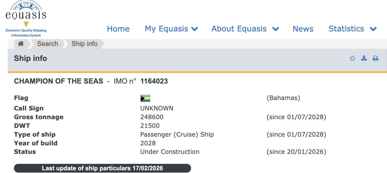Viewport: 387px width, 173px height.
Task: Select the gross tonnage value 248600
Action: 152,117
